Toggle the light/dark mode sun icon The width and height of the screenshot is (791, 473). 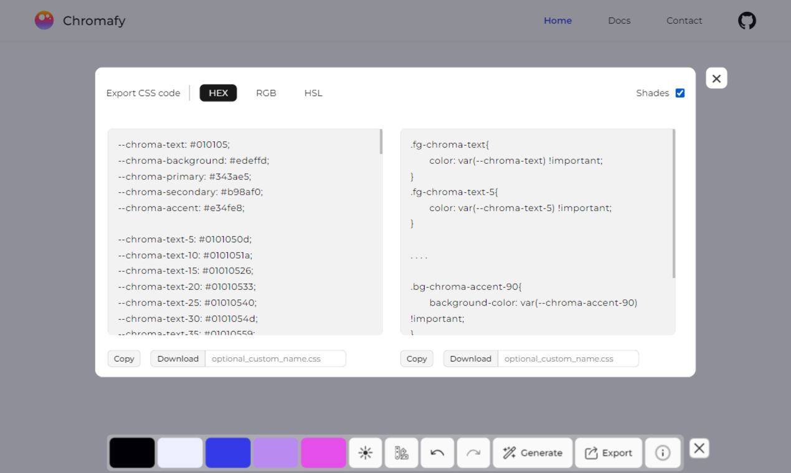(366, 452)
